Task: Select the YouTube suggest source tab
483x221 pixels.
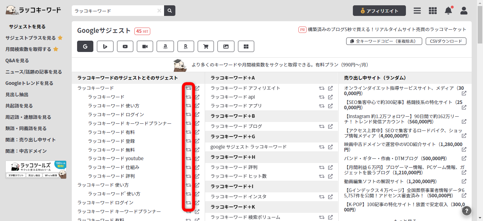Action: [125, 46]
